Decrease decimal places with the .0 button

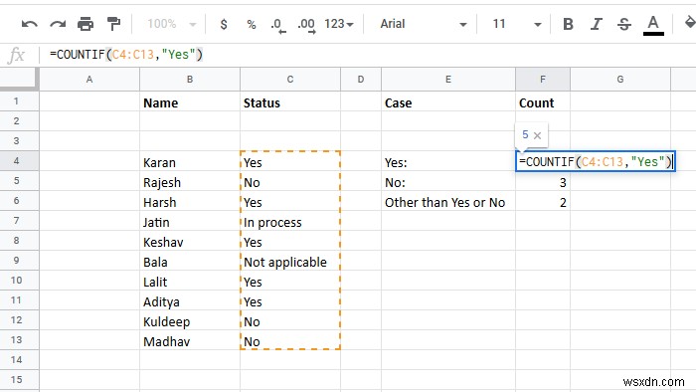click(277, 25)
